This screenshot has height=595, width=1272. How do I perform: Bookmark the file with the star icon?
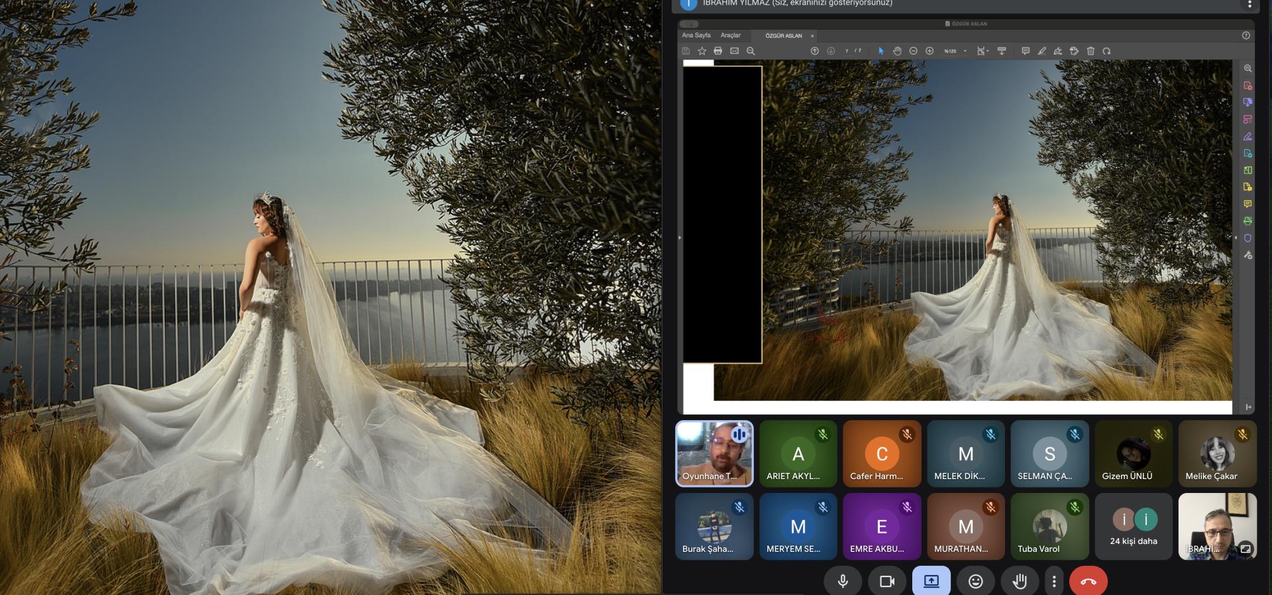point(702,51)
